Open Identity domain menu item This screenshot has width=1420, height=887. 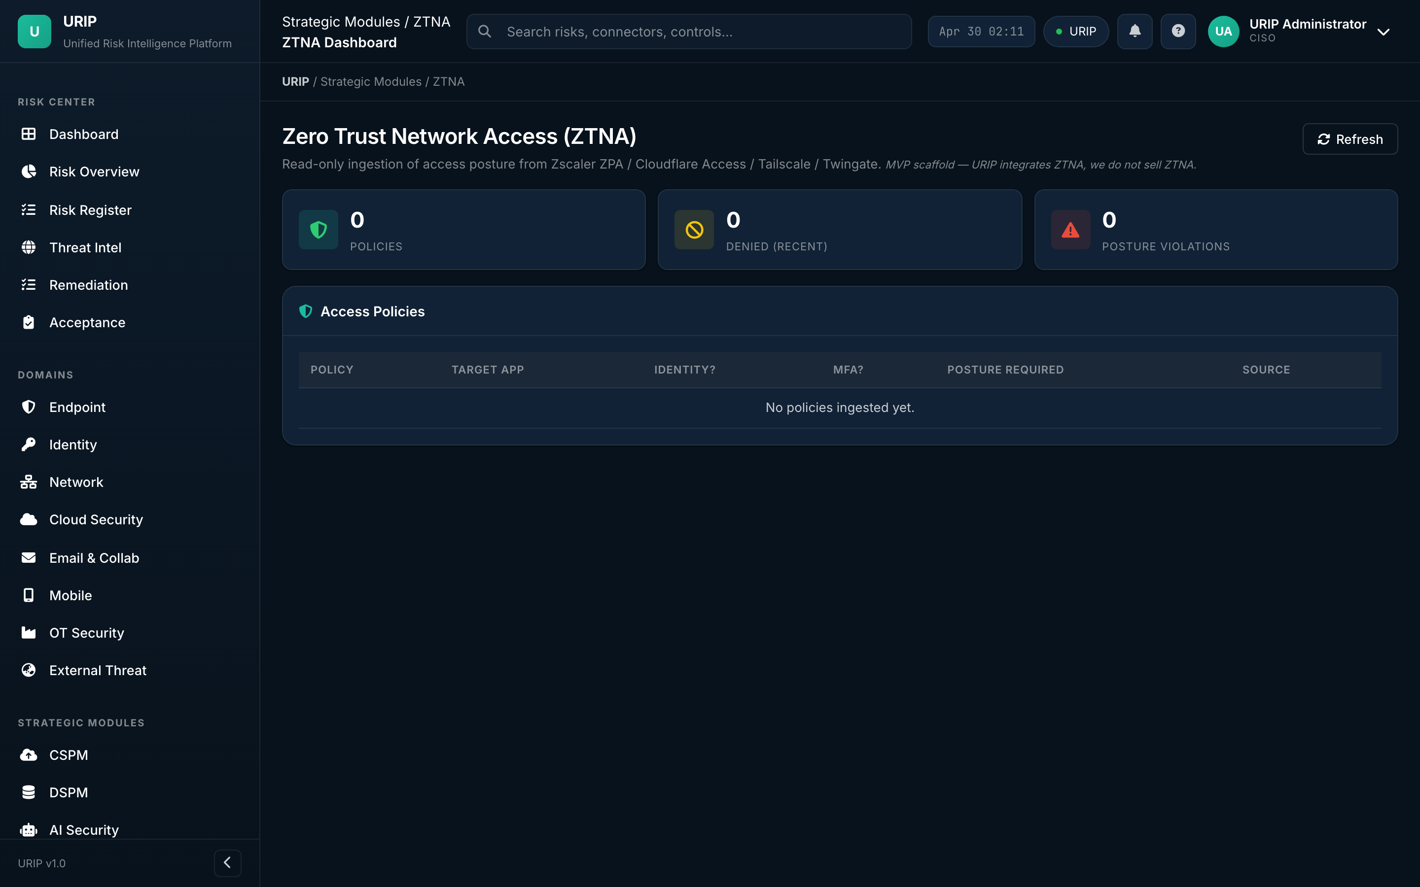coord(73,444)
